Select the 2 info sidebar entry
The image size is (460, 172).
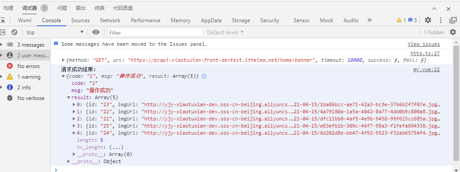25,87
